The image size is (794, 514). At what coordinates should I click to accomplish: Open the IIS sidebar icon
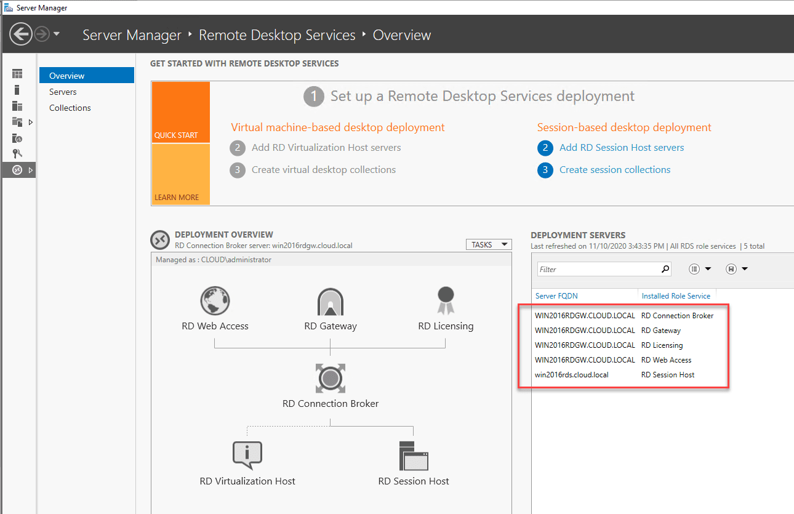point(17,138)
